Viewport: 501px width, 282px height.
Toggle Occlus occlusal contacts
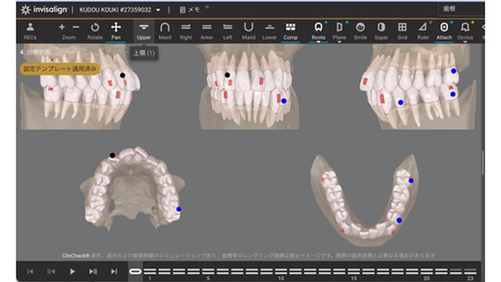pos(465,31)
